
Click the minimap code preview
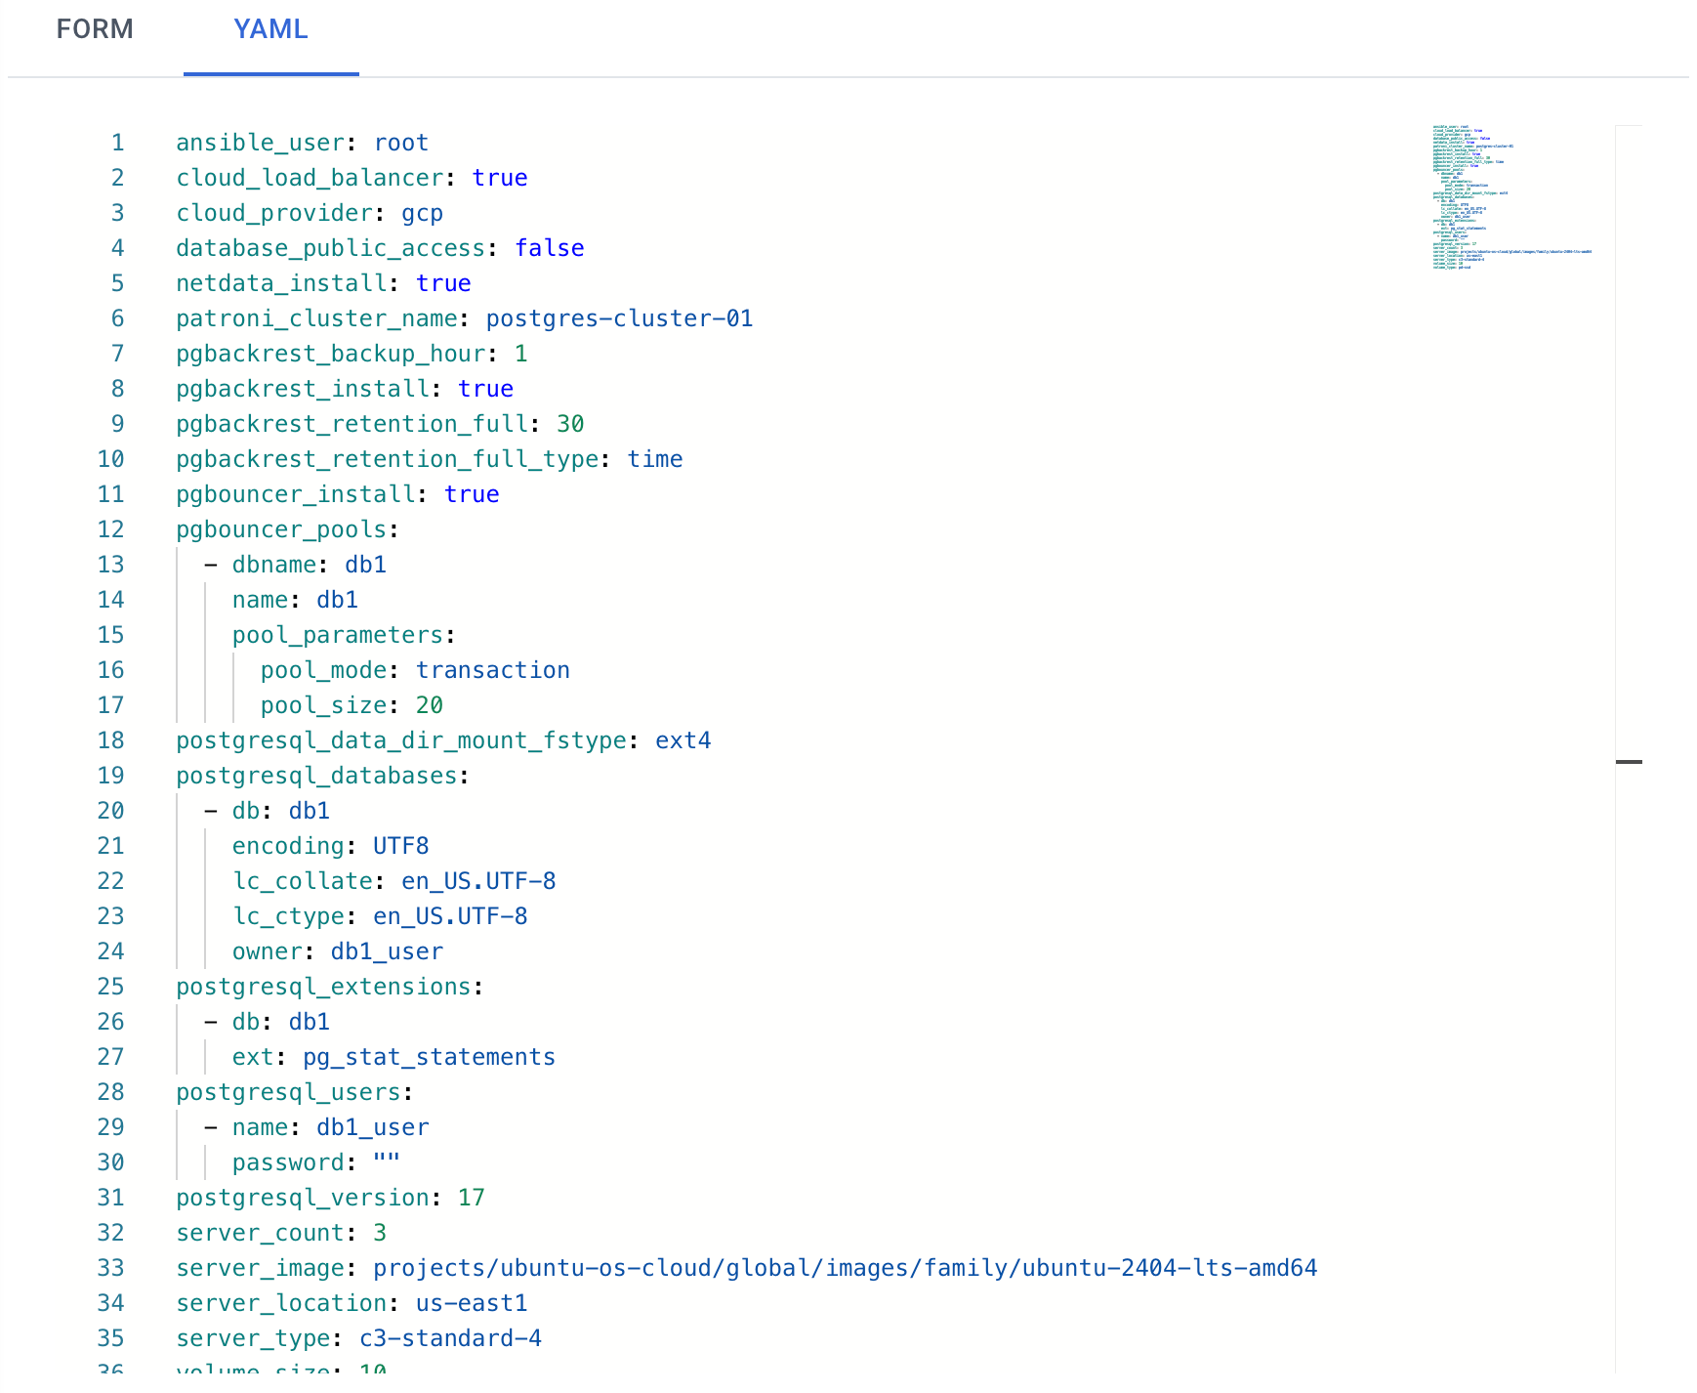pos(1510,196)
